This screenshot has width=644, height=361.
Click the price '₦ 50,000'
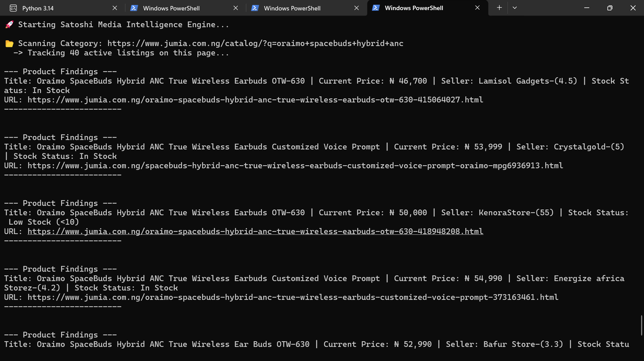(408, 212)
